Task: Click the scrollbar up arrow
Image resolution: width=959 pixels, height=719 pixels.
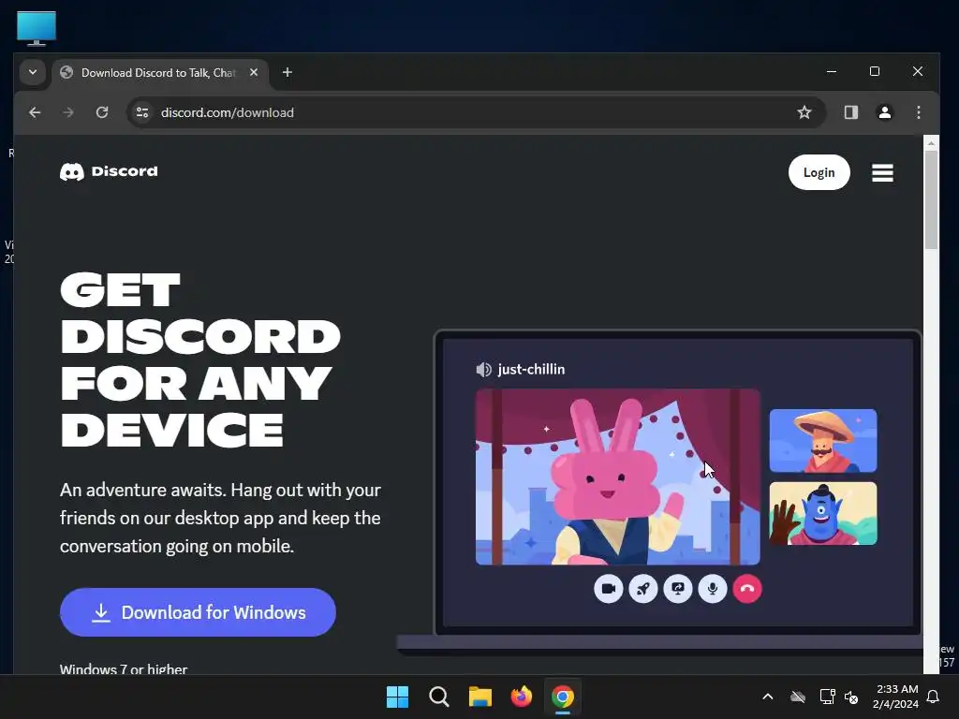Action: click(930, 143)
